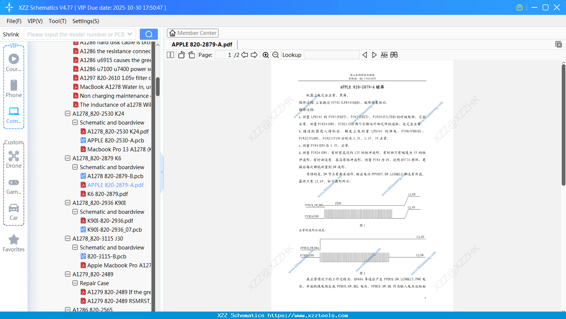Select the Phone category icon
The height and width of the screenshot is (319, 566).
(x=14, y=89)
